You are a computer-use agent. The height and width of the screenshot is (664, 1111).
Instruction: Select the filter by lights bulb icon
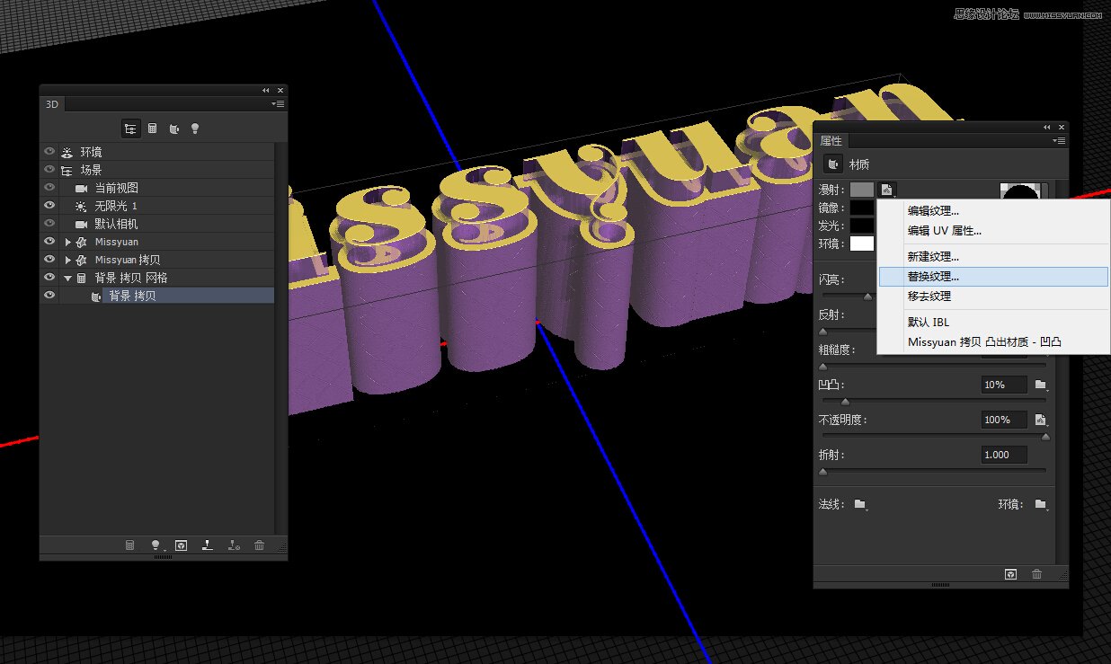pyautogui.click(x=194, y=129)
